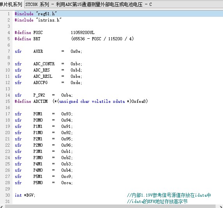Click line 1 #include "reg51.h"
Image resolution: width=223 pixels, height=208 pixels.
point(36,14)
